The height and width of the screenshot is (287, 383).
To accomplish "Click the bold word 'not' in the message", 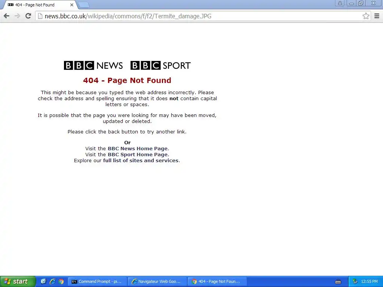I will click(174, 99).
